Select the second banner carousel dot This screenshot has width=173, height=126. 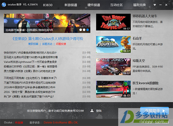click(84, 30)
